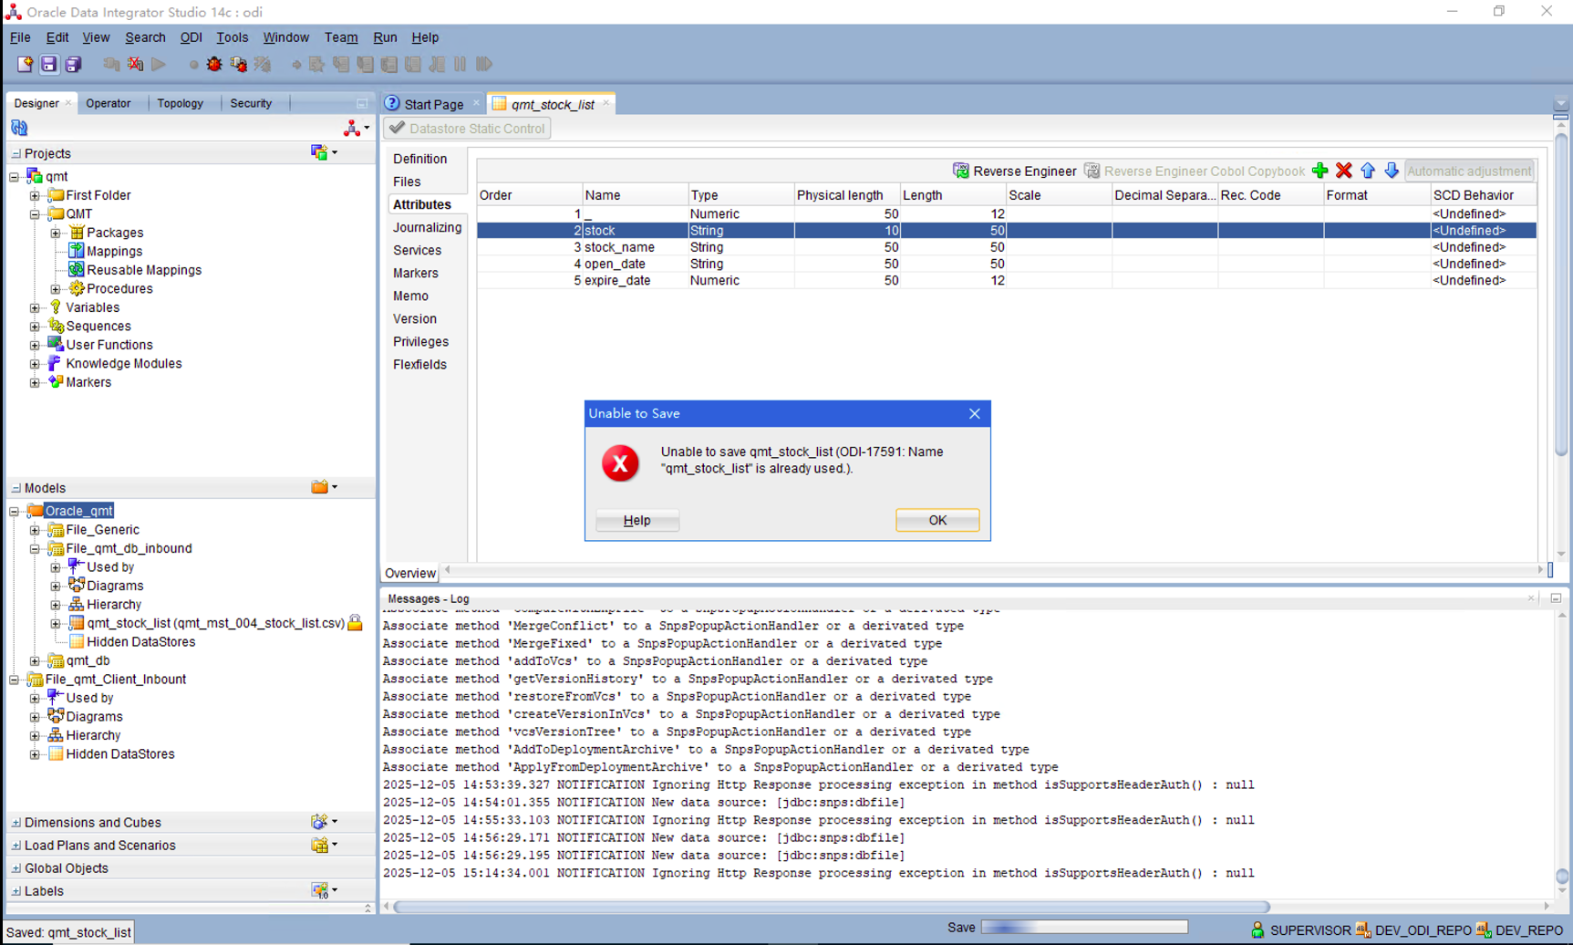This screenshot has width=1573, height=945.
Task: Click the User Functions icon
Action: coord(55,345)
